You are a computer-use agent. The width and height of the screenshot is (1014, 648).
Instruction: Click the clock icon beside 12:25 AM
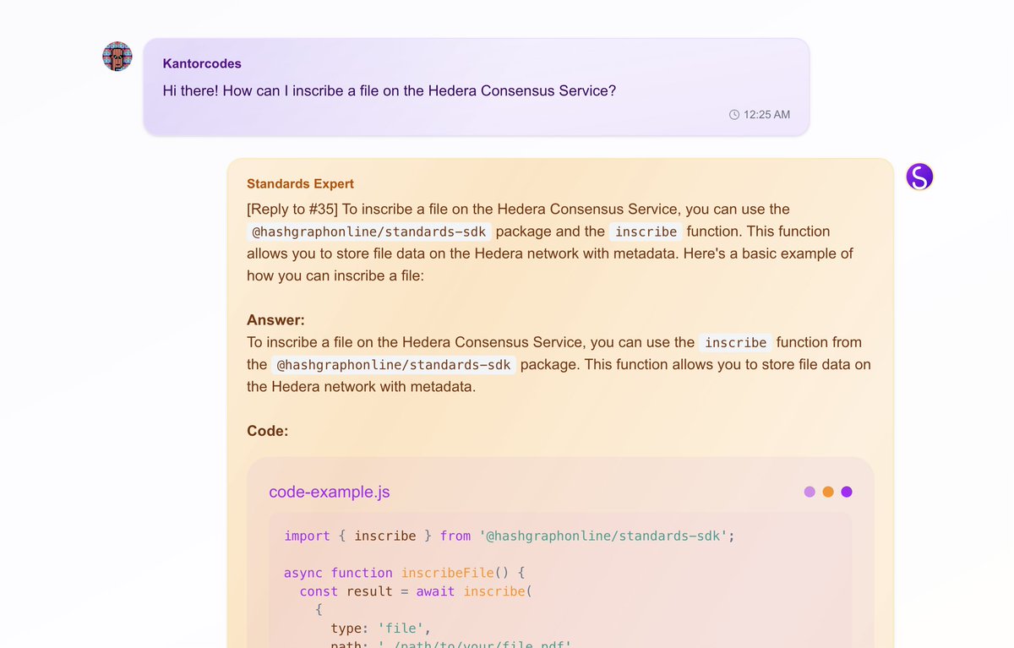[x=734, y=114]
